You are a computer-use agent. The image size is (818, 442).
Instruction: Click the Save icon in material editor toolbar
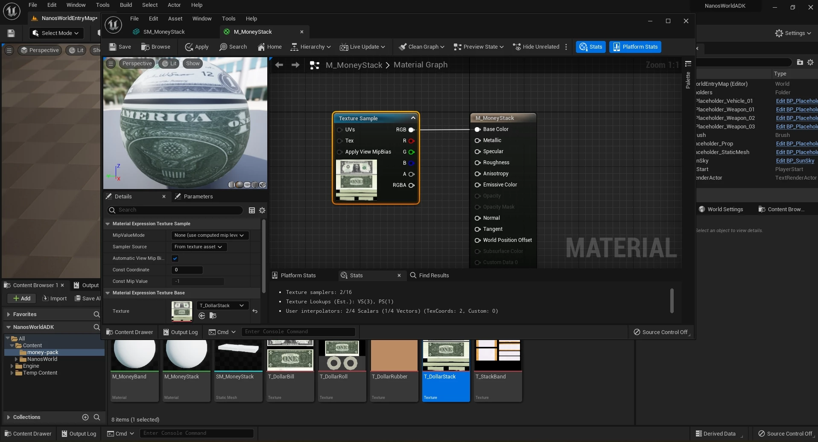pyautogui.click(x=113, y=47)
